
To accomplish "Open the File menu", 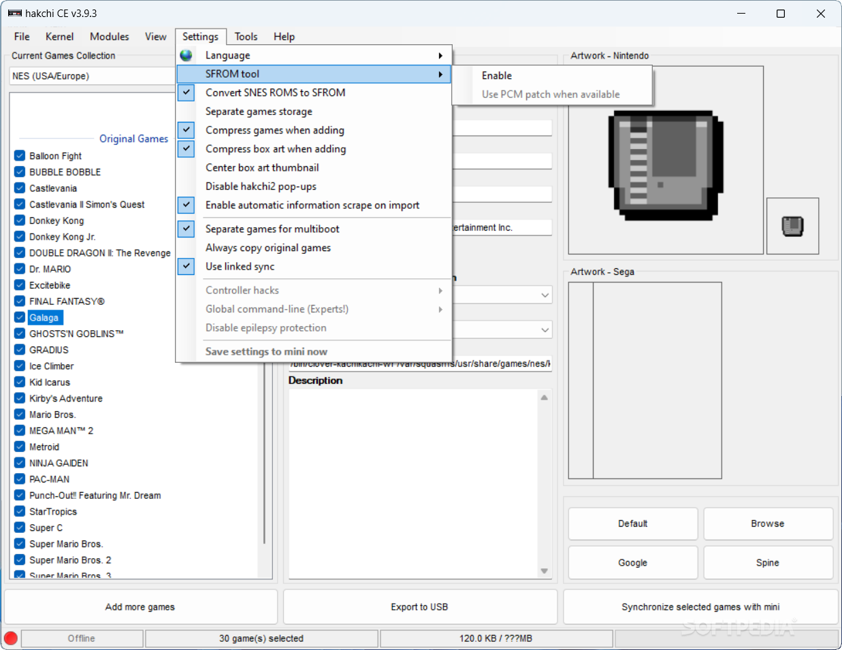I will pos(22,37).
